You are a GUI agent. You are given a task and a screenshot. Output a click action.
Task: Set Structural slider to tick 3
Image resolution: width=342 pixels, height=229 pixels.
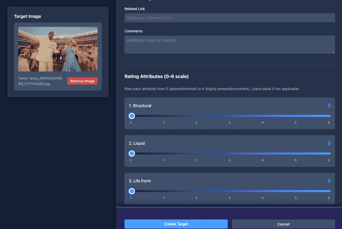click(230, 116)
